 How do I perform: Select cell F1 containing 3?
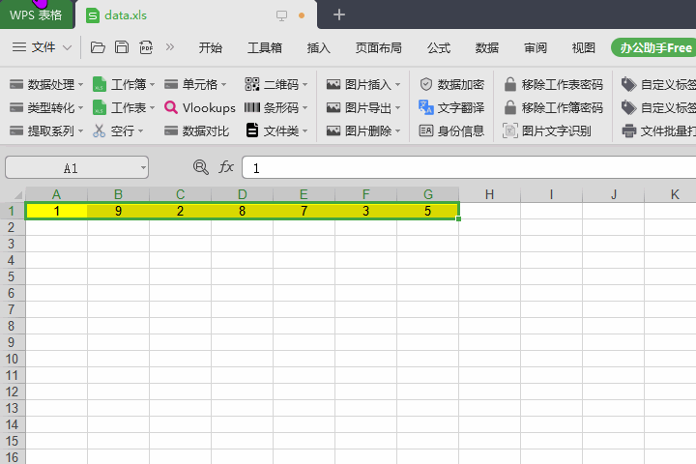[365, 211]
